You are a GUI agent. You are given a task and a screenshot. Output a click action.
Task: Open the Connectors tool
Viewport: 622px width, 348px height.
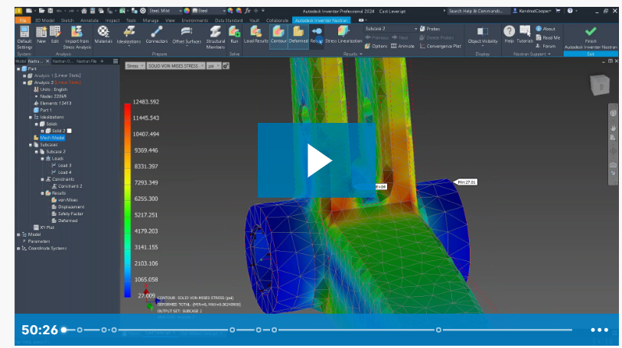[x=157, y=35]
